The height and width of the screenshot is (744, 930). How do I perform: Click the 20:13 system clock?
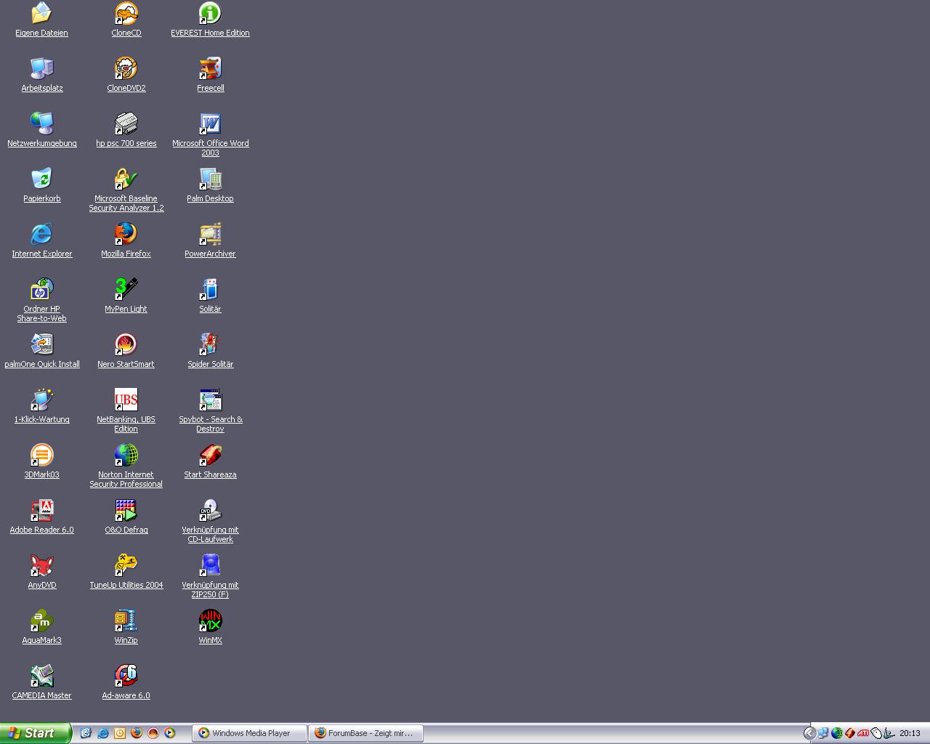(x=910, y=733)
